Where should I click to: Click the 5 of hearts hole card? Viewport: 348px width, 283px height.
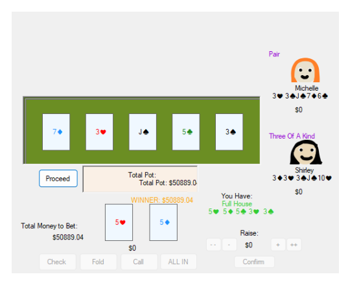pos(119,222)
